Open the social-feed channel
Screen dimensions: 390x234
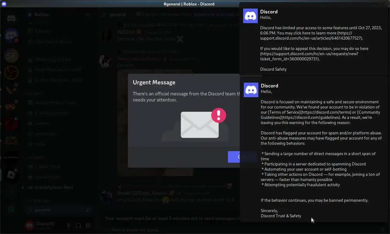click(x=58, y=177)
